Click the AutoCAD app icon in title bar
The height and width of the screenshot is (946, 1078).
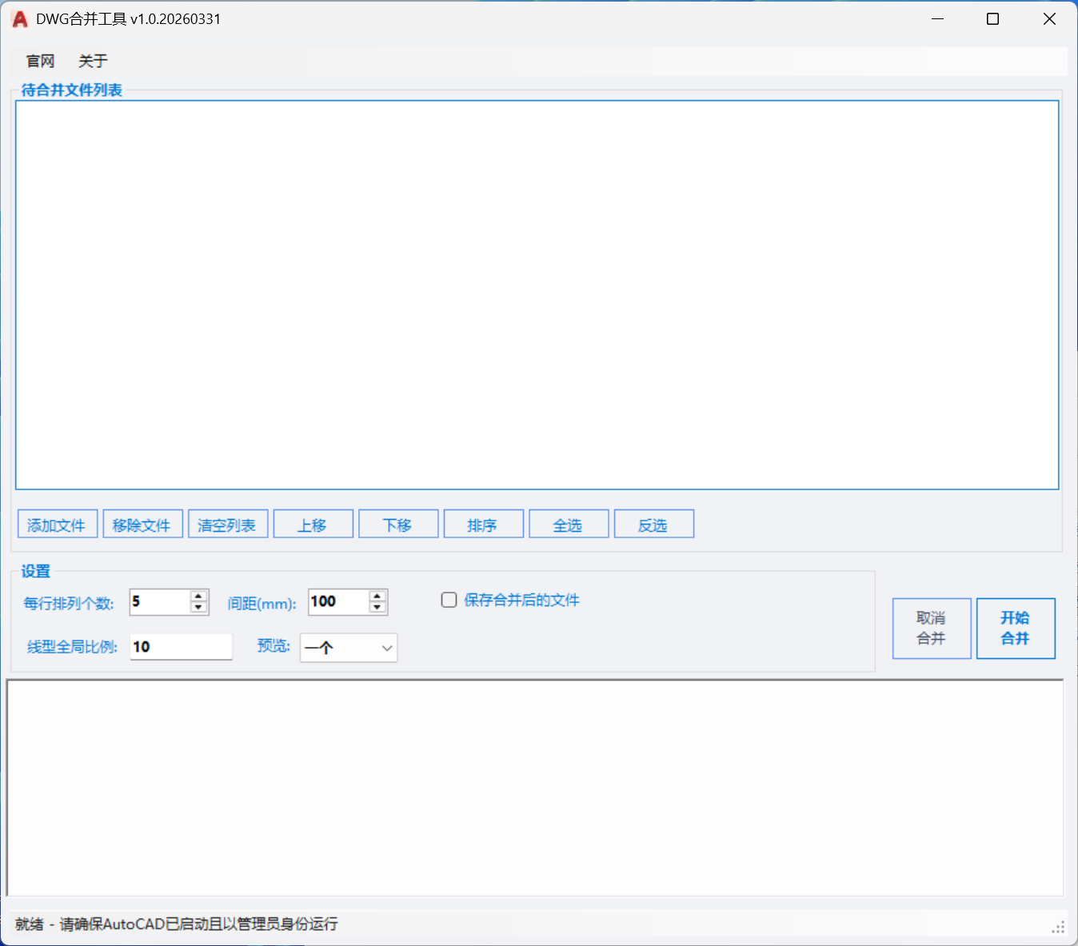(20, 19)
